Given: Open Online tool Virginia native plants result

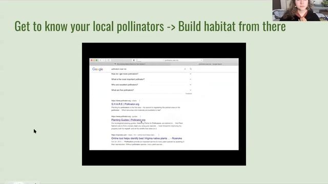Looking at the screenshot, I should 147,139.
